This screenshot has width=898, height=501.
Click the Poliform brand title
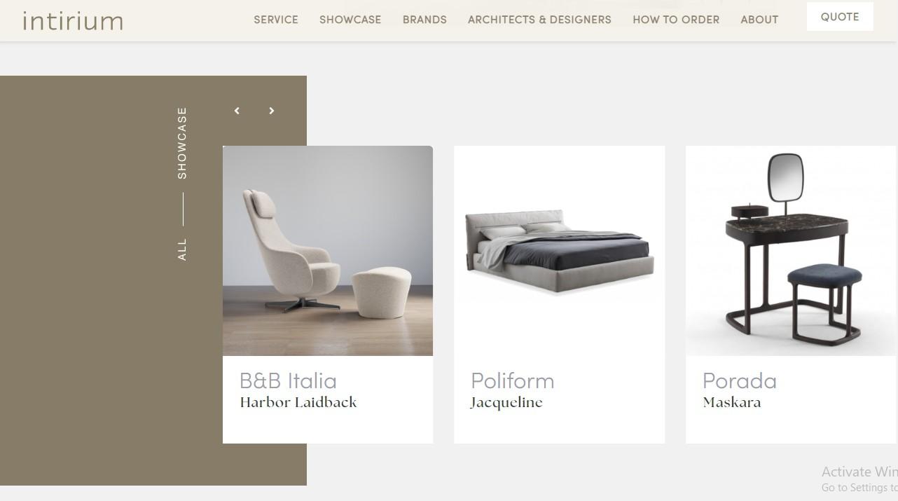[513, 380]
